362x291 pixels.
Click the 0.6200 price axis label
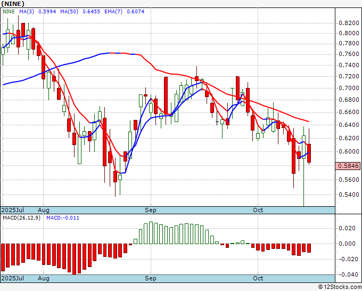pyautogui.click(x=349, y=138)
